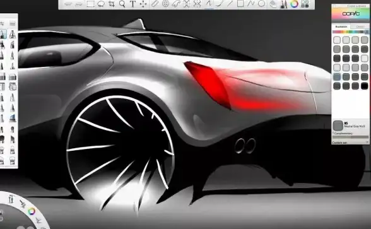
Task: Toggle the Predictive Stroke curve tool
Action: pos(219,4)
